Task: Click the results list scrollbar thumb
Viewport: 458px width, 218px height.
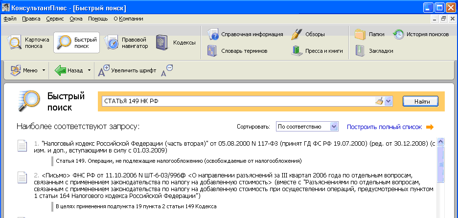Action: 440,164
